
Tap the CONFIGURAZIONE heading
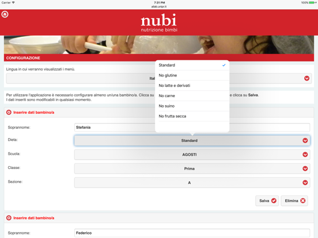[23, 58]
